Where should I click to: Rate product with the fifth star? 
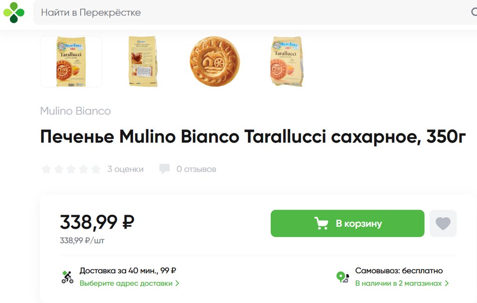pyautogui.click(x=95, y=169)
